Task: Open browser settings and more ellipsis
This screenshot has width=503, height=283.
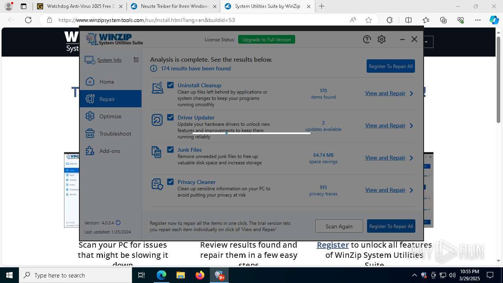Action: coord(478,20)
